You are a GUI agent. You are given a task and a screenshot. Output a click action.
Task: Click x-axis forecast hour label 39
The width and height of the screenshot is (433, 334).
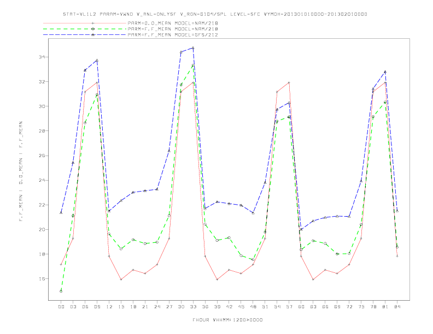(x=217, y=307)
